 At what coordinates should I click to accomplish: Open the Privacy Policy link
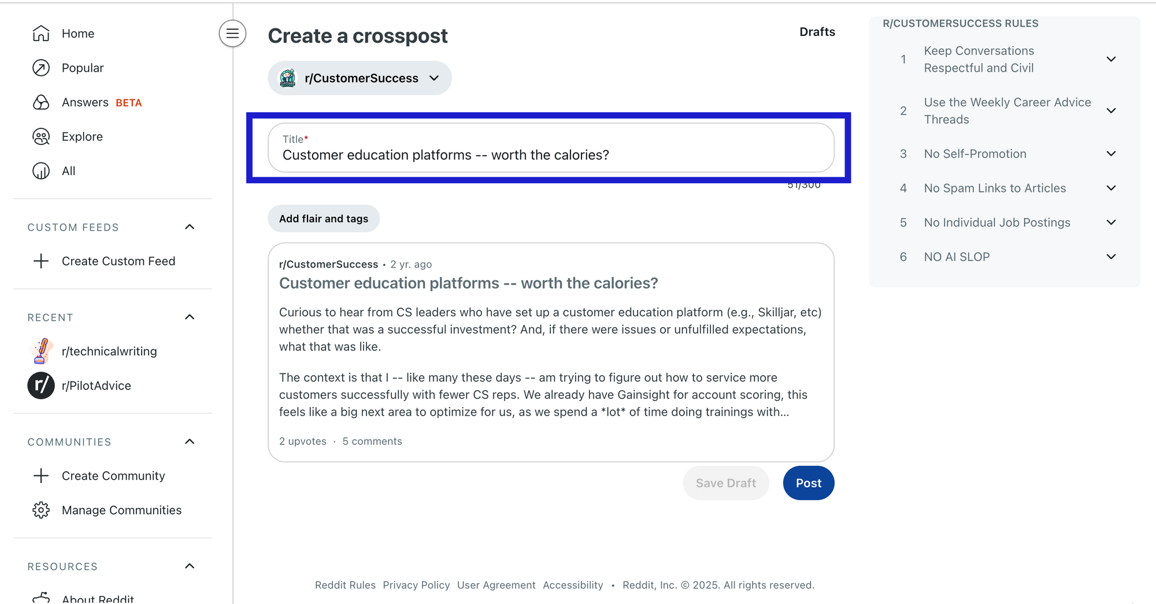coord(416,585)
